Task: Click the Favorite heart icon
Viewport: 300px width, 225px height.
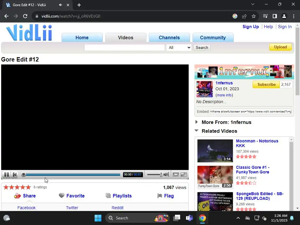Action: click(62, 195)
